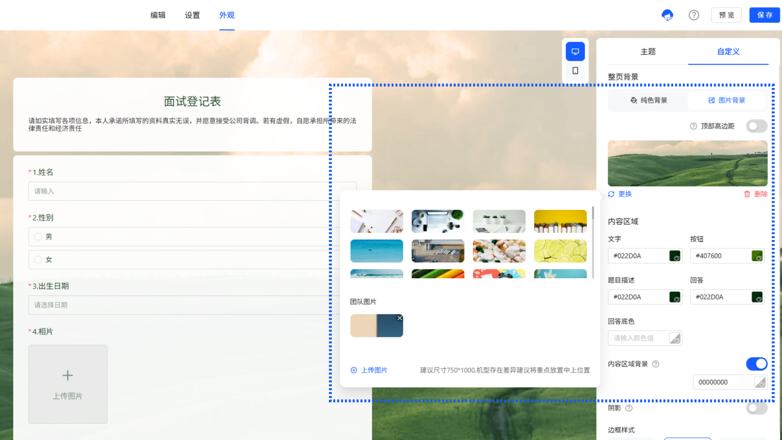Click help icon next to 阴影
Screen dimensions: 782x440
629,408
